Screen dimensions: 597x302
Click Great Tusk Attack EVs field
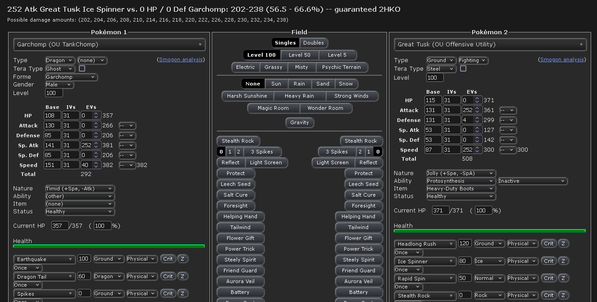(x=472, y=110)
